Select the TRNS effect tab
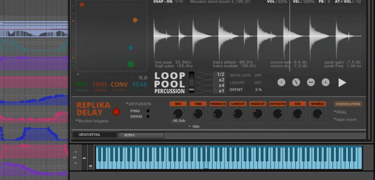Image resolution: width=375 pixels, height=180 pixels. pos(100,85)
